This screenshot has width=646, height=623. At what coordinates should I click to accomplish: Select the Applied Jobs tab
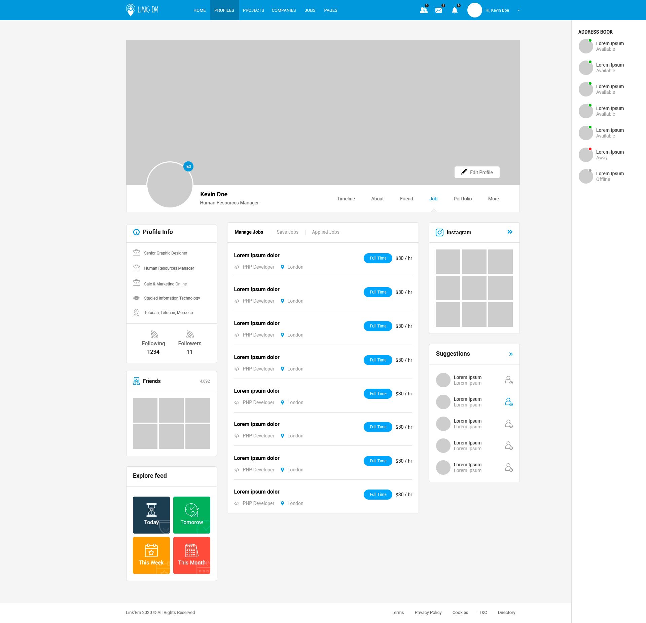tap(325, 232)
